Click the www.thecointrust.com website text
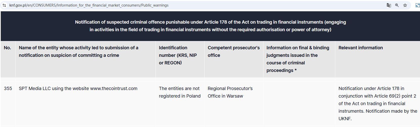Viewport: 420px width, 127px height. click(x=114, y=89)
